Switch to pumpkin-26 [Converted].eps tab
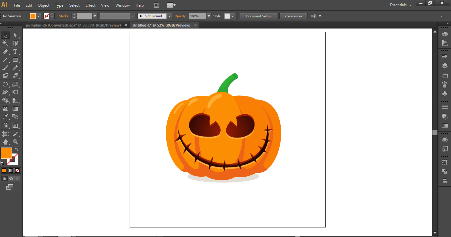451x237 pixels. tap(73, 25)
